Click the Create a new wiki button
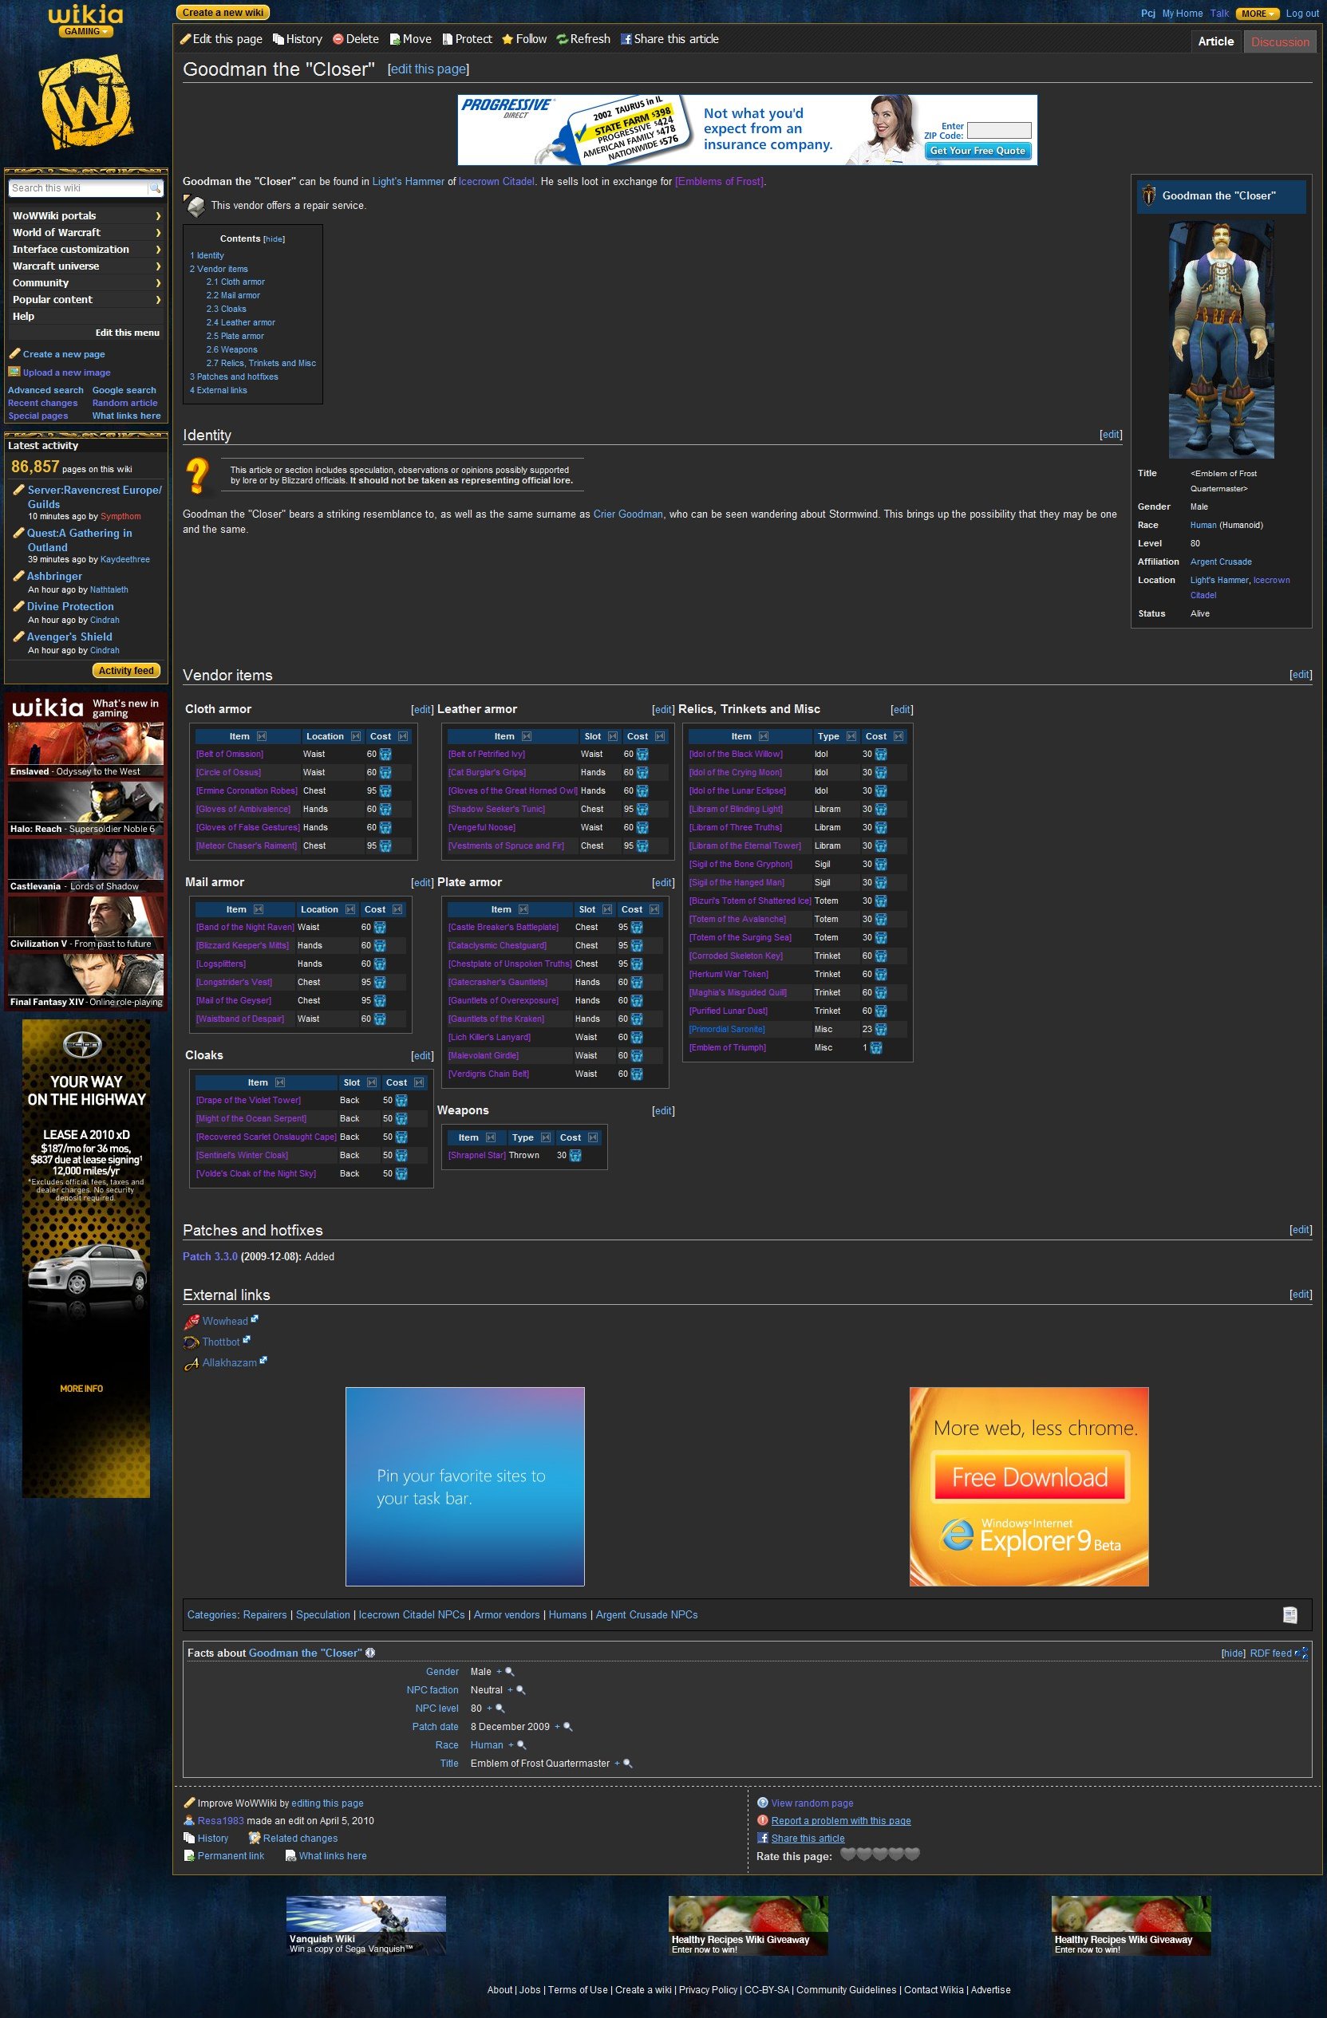This screenshot has width=1327, height=2018. (x=223, y=13)
